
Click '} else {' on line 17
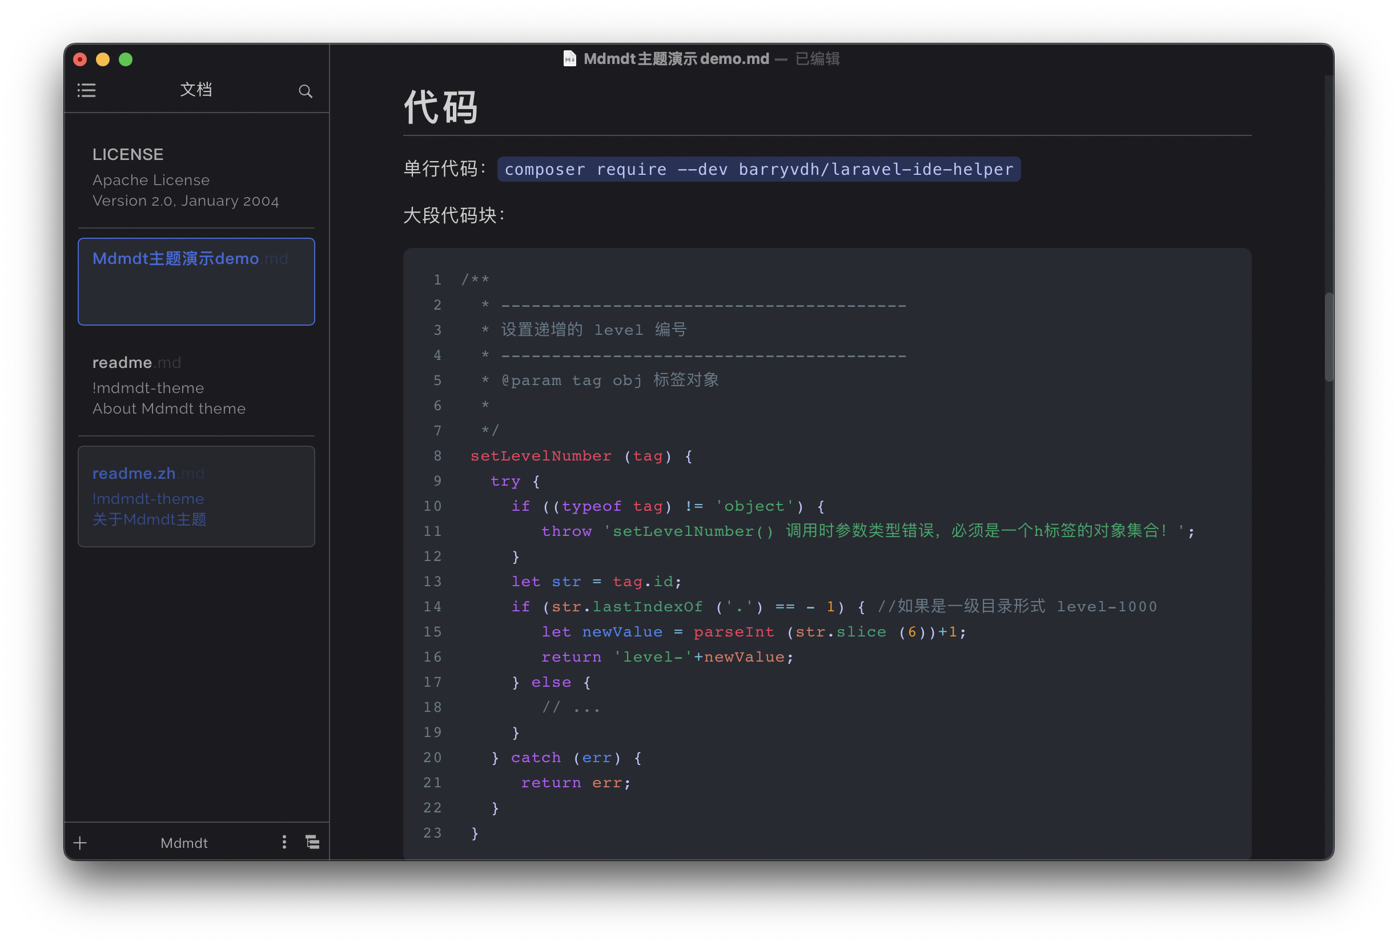[551, 682]
